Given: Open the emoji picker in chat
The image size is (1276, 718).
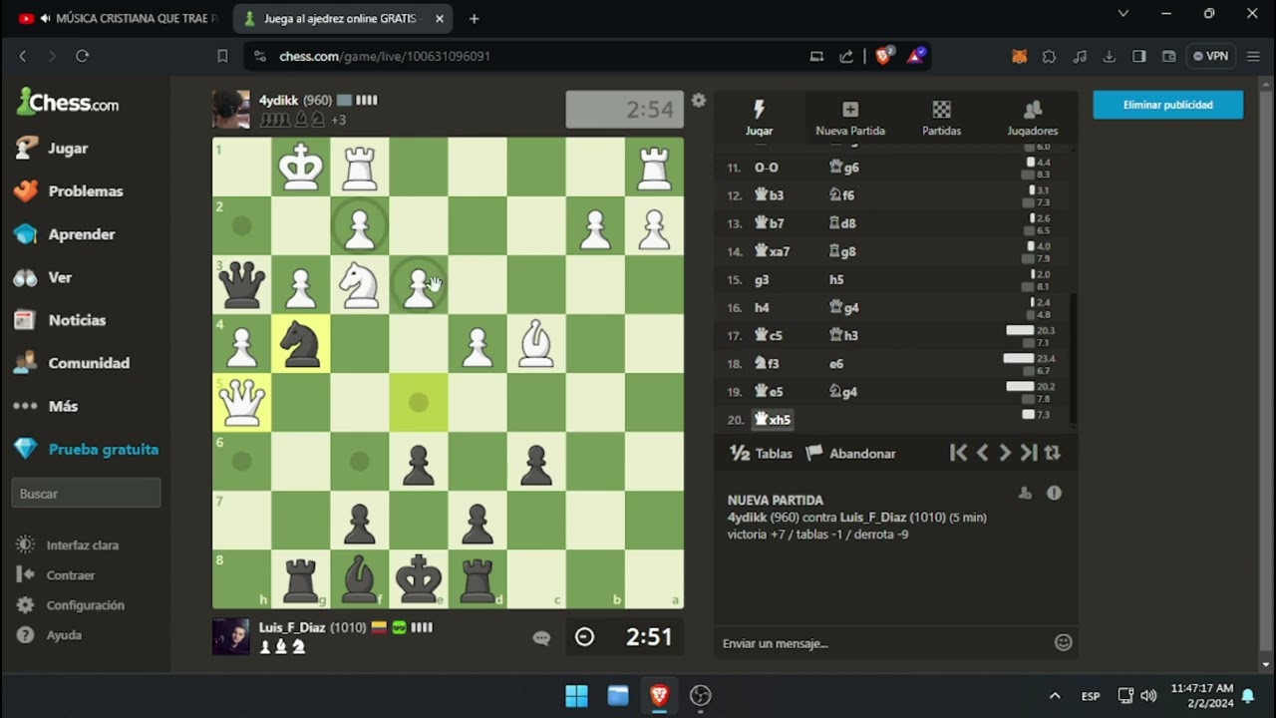Looking at the screenshot, I should (x=1063, y=643).
